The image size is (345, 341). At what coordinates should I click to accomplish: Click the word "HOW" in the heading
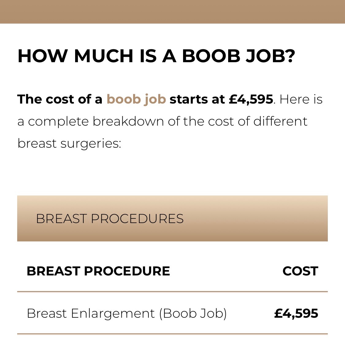pyautogui.click(x=42, y=56)
